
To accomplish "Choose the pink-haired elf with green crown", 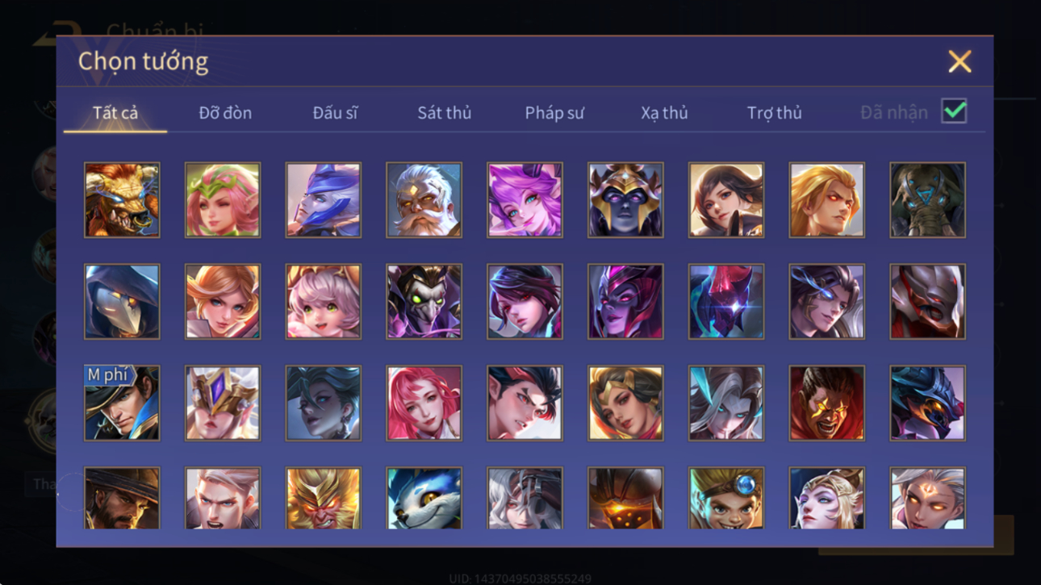I will click(223, 200).
